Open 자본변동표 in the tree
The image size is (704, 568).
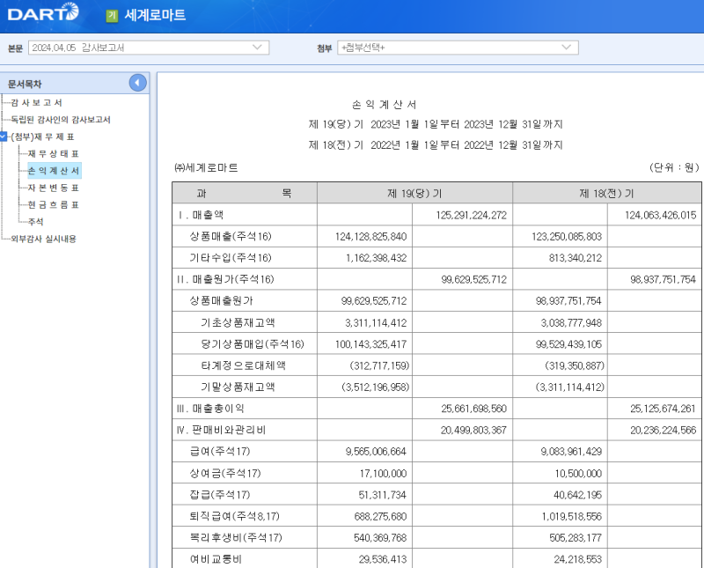pos(53,188)
